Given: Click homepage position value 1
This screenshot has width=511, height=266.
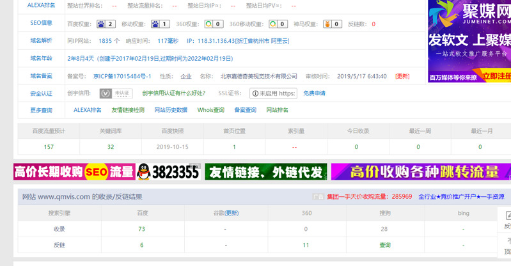Looking at the screenshot, I should tap(234, 147).
